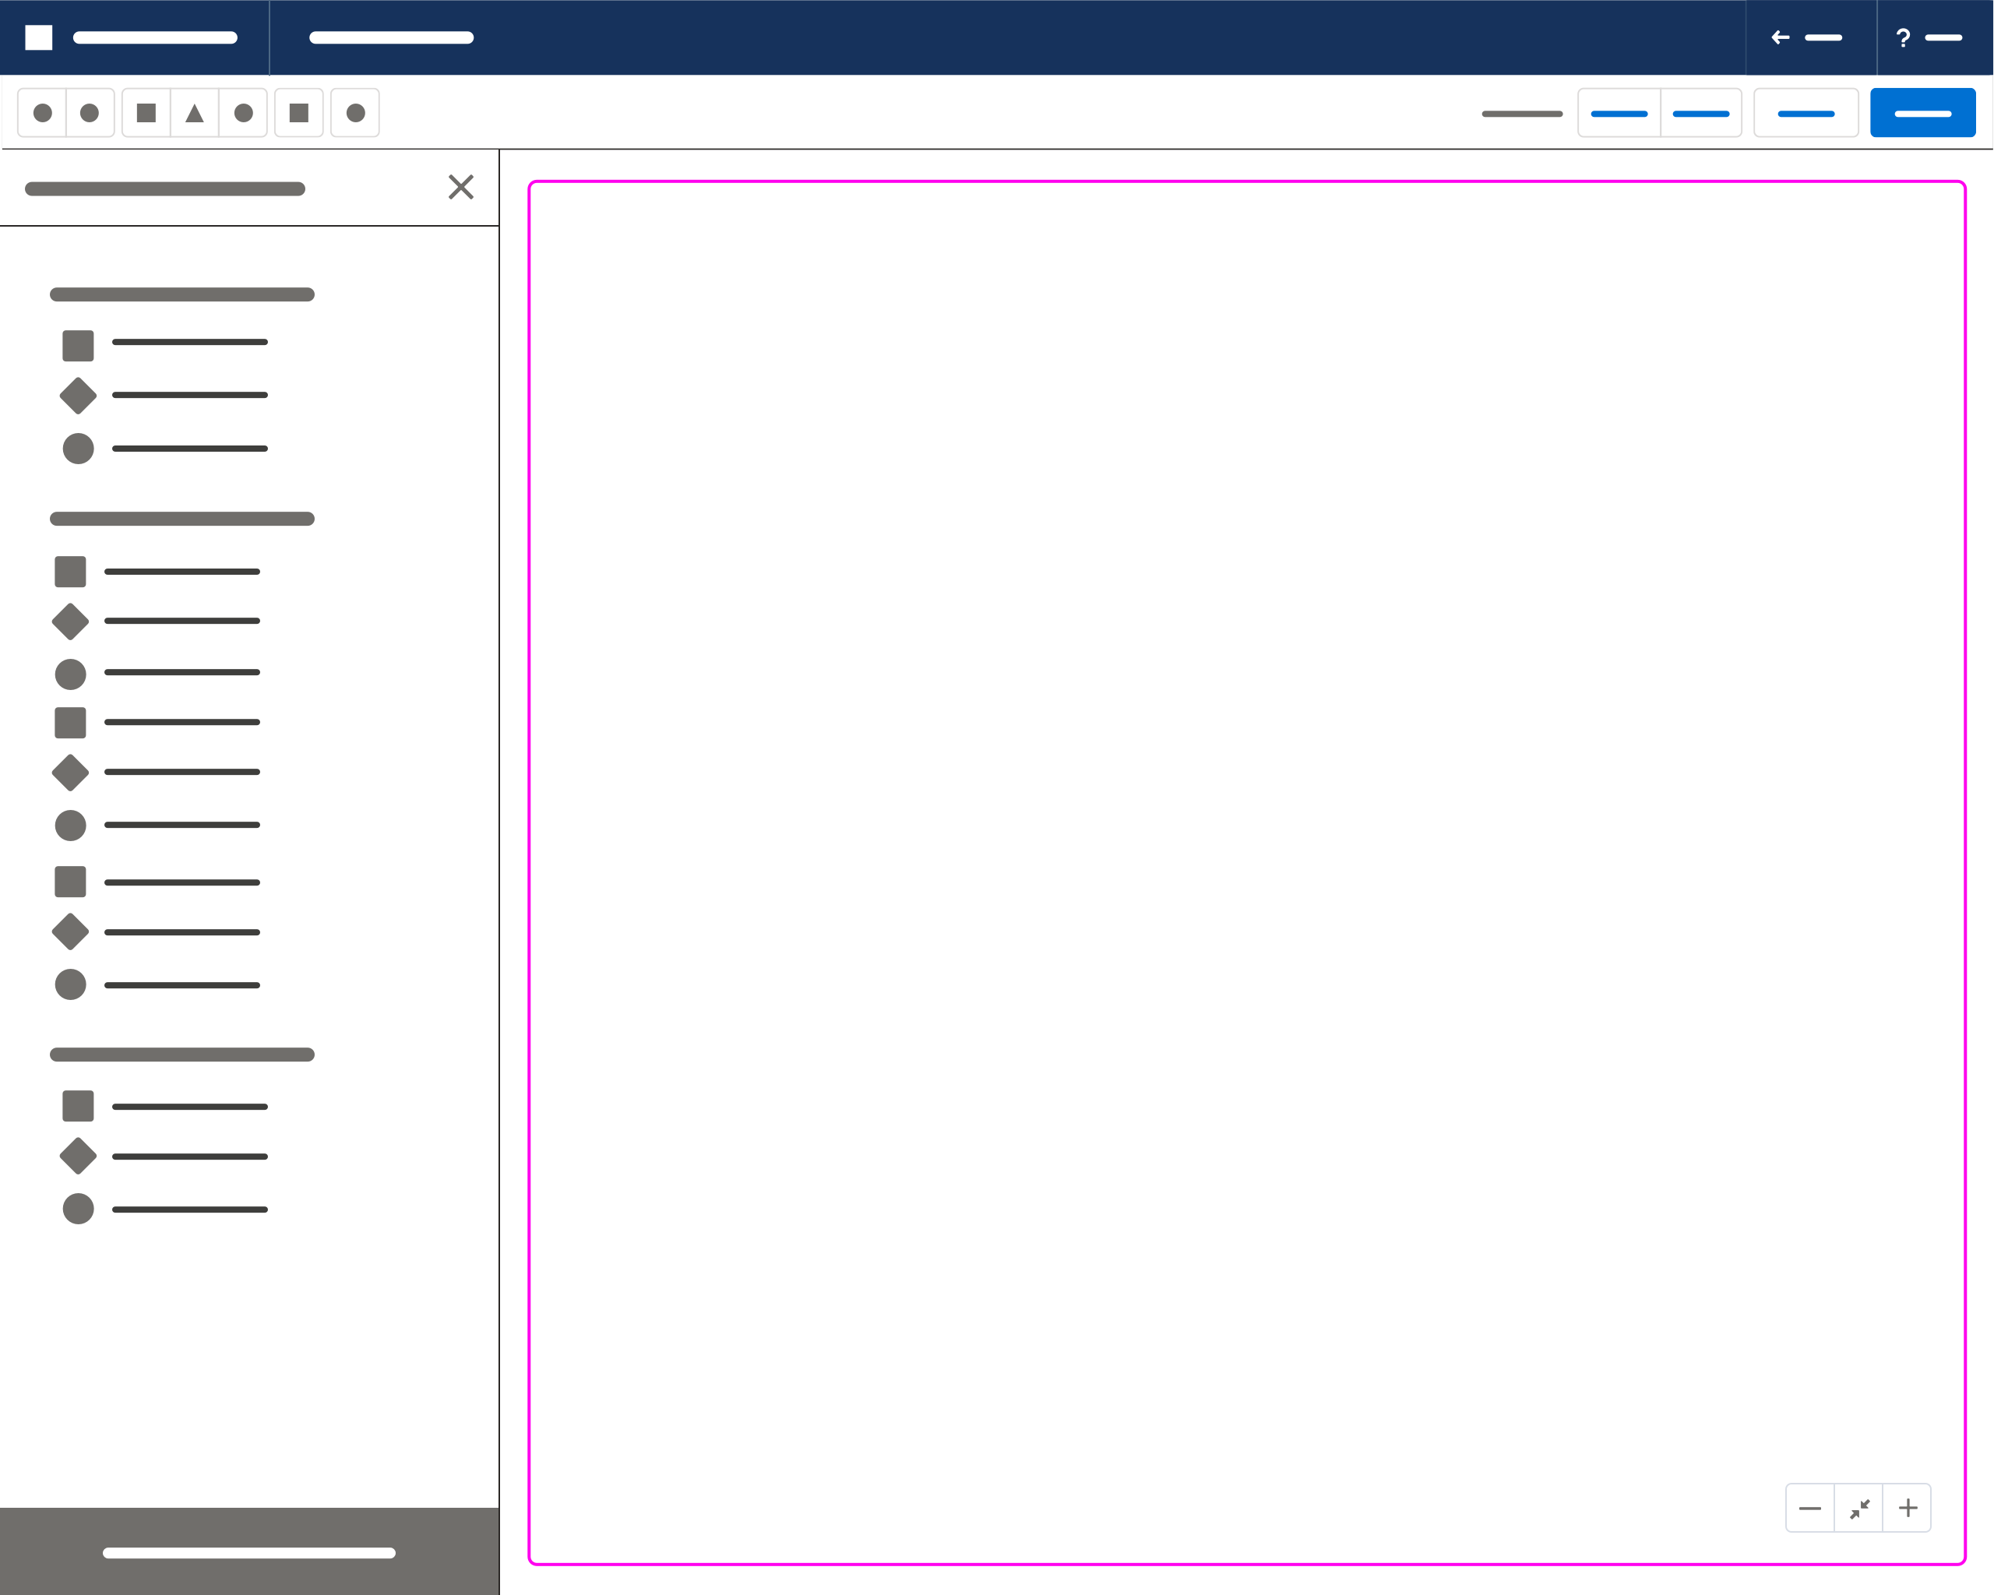1994x1595 pixels.
Task: Click the standalone square toolbar icon
Action: (299, 113)
